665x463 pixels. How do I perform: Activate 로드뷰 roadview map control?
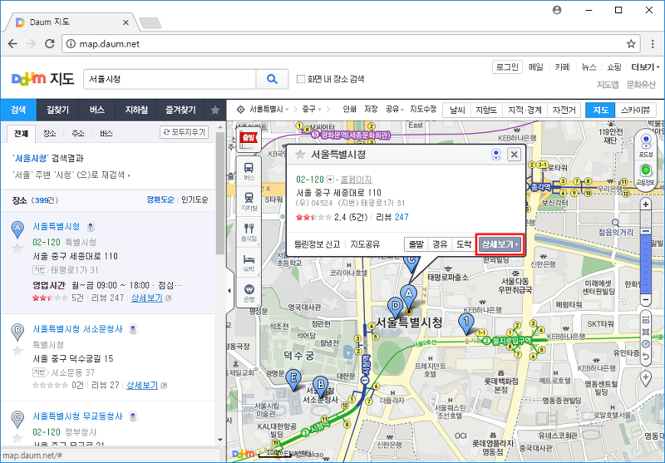[646, 145]
